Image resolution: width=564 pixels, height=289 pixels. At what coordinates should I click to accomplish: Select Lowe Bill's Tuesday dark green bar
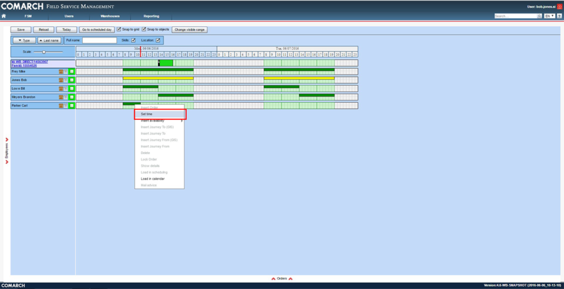pyautogui.click(x=281, y=87)
